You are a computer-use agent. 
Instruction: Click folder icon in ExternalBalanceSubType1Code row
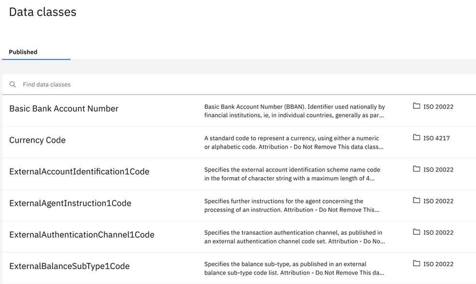417,263
